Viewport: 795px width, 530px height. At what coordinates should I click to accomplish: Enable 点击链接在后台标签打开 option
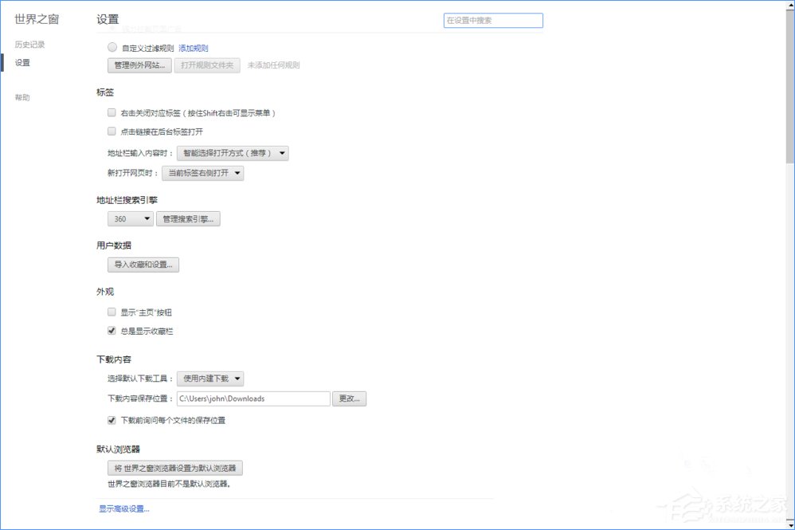(112, 132)
